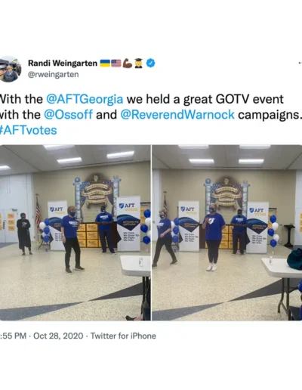Click the Twitter for iPhone source

pos(123,336)
